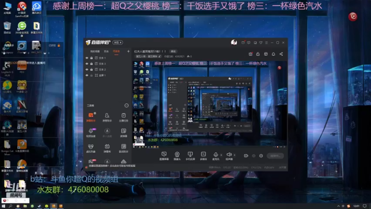Edit the 第五人格 category tag
The image size is (371, 209).
148,56
